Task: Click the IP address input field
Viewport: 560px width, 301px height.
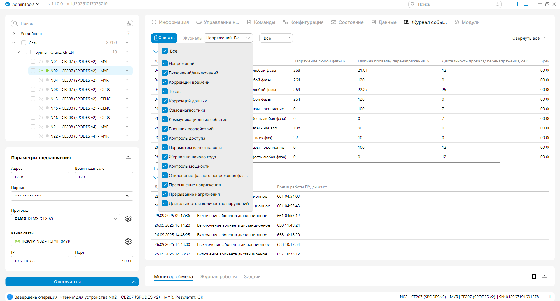Action: click(x=40, y=261)
